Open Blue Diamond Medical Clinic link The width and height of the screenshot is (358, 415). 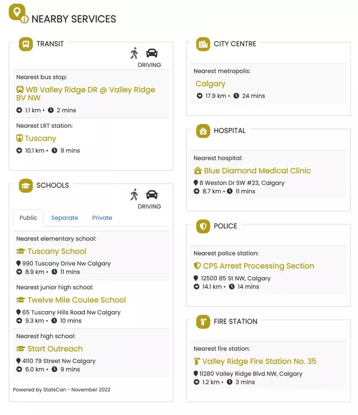(257, 171)
